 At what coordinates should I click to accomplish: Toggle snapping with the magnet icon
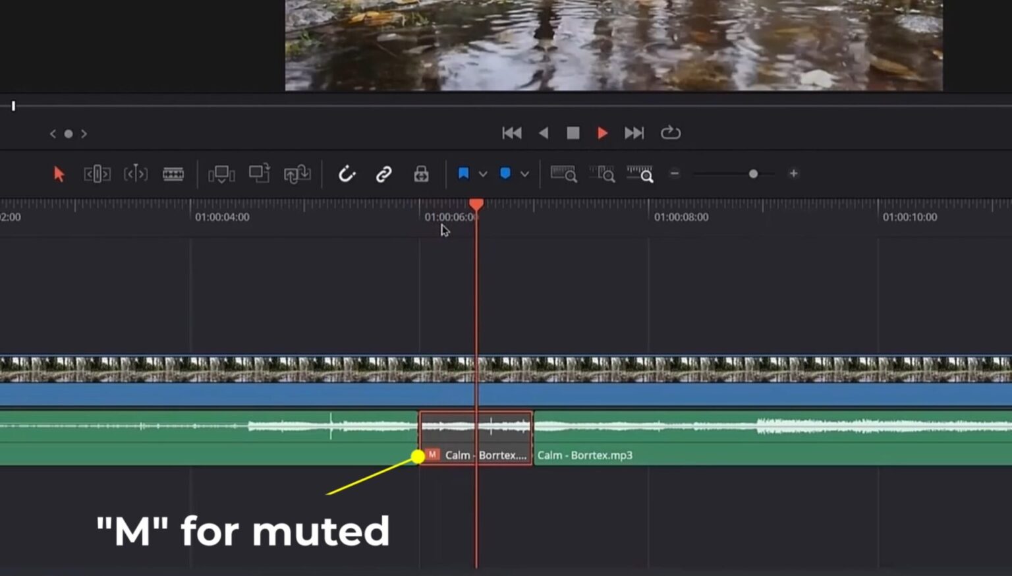click(347, 173)
